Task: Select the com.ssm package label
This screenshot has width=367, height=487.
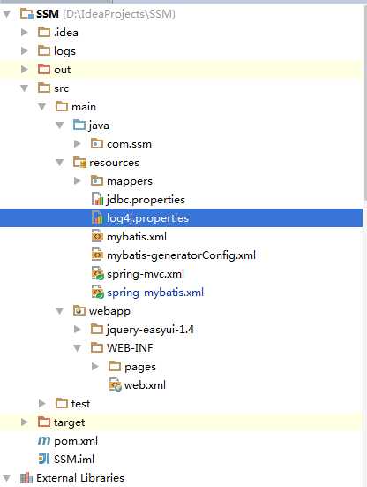Action: [130, 144]
